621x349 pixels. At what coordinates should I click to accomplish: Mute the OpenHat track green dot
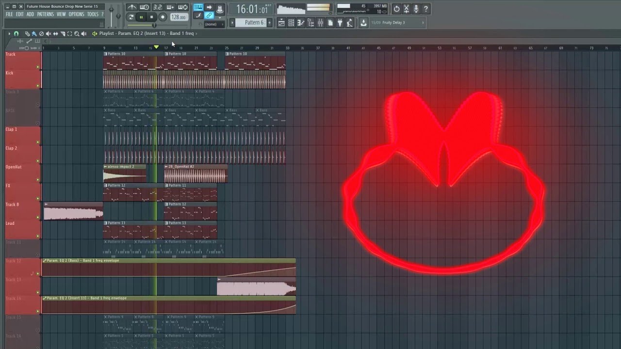click(x=37, y=180)
